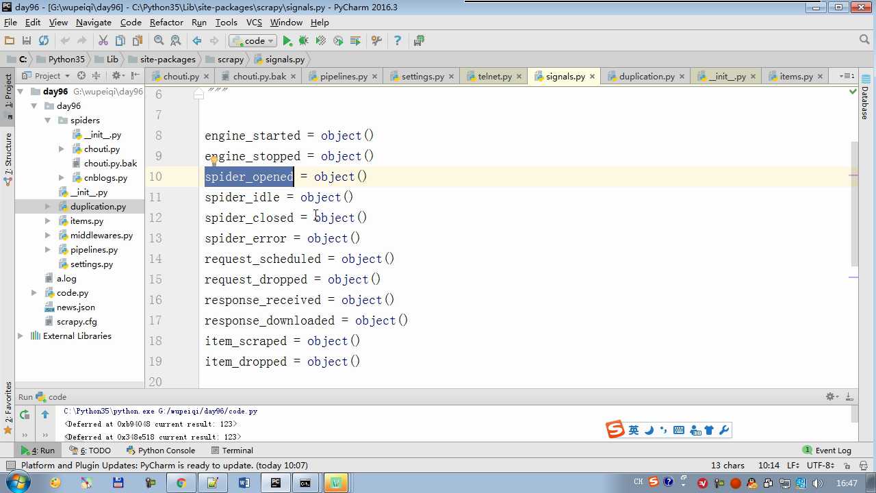
Task: Open the Terminal tool window
Action: (232, 451)
